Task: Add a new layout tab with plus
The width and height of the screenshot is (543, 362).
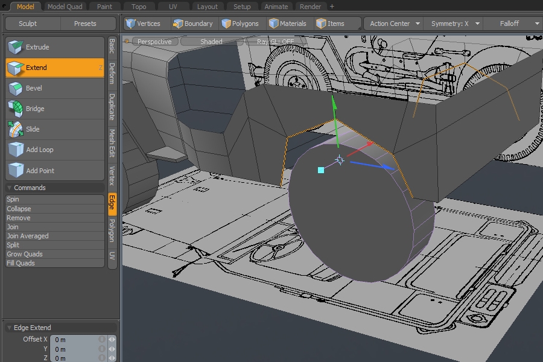Action: pos(332,7)
